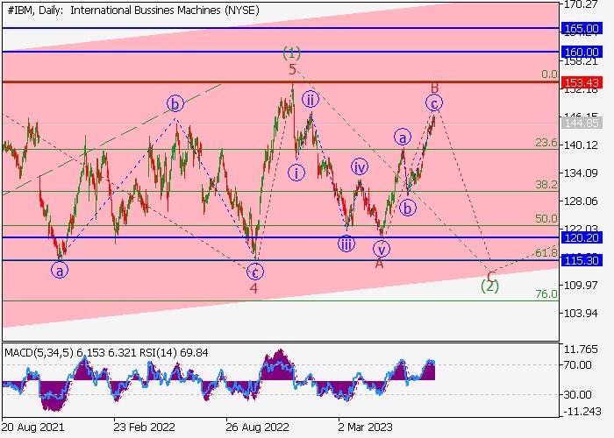Click the 128.06 price axis value
The image size is (614, 438).
tap(581, 201)
